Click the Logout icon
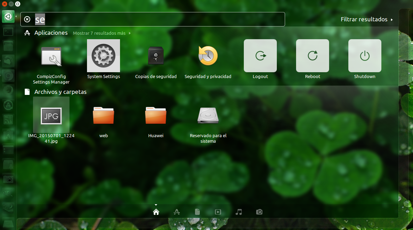 click(260, 56)
